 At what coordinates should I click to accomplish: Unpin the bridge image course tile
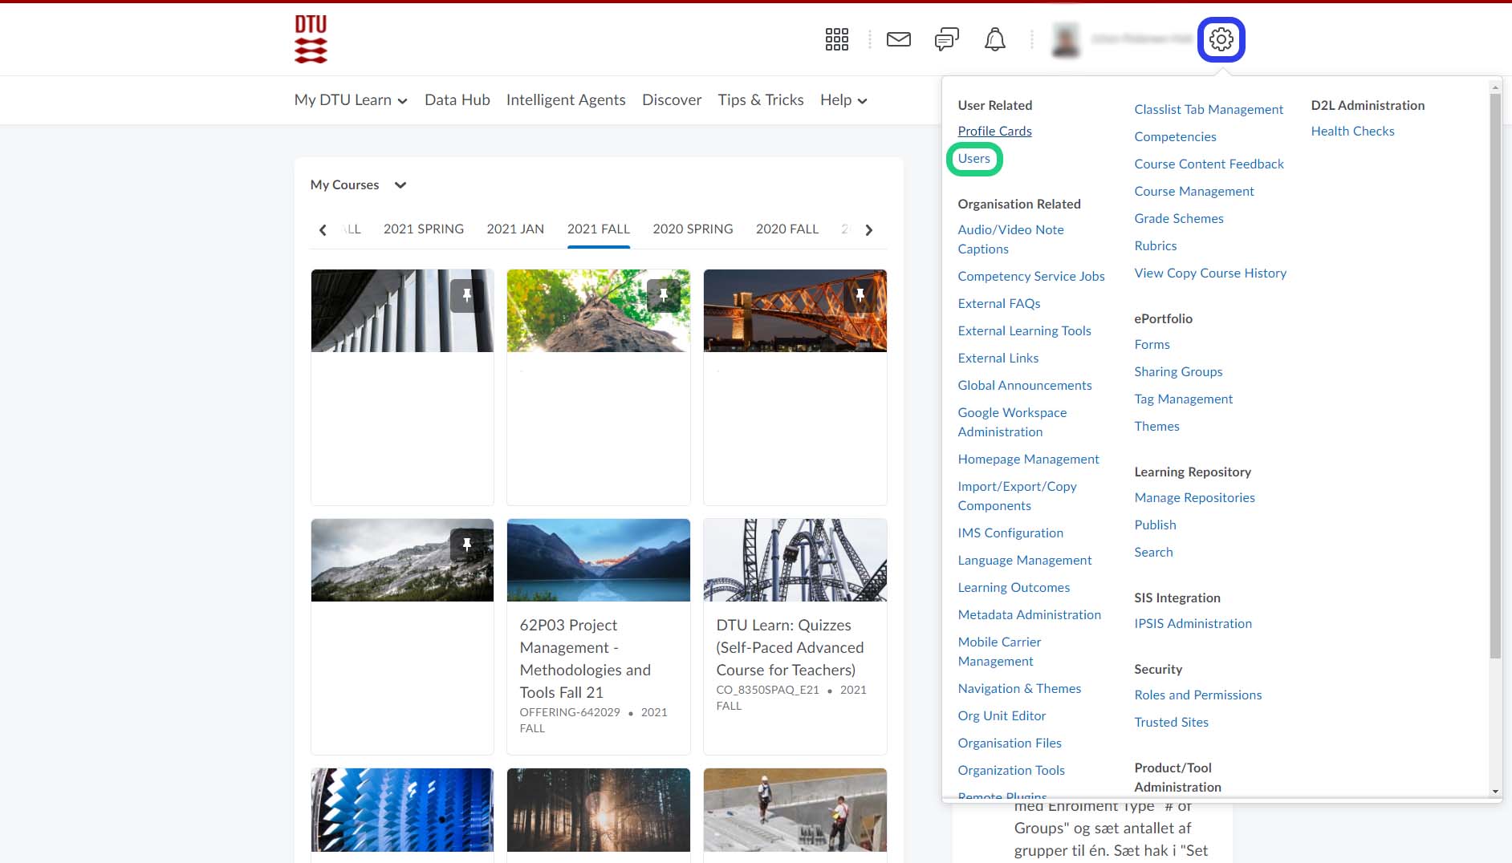(x=860, y=295)
